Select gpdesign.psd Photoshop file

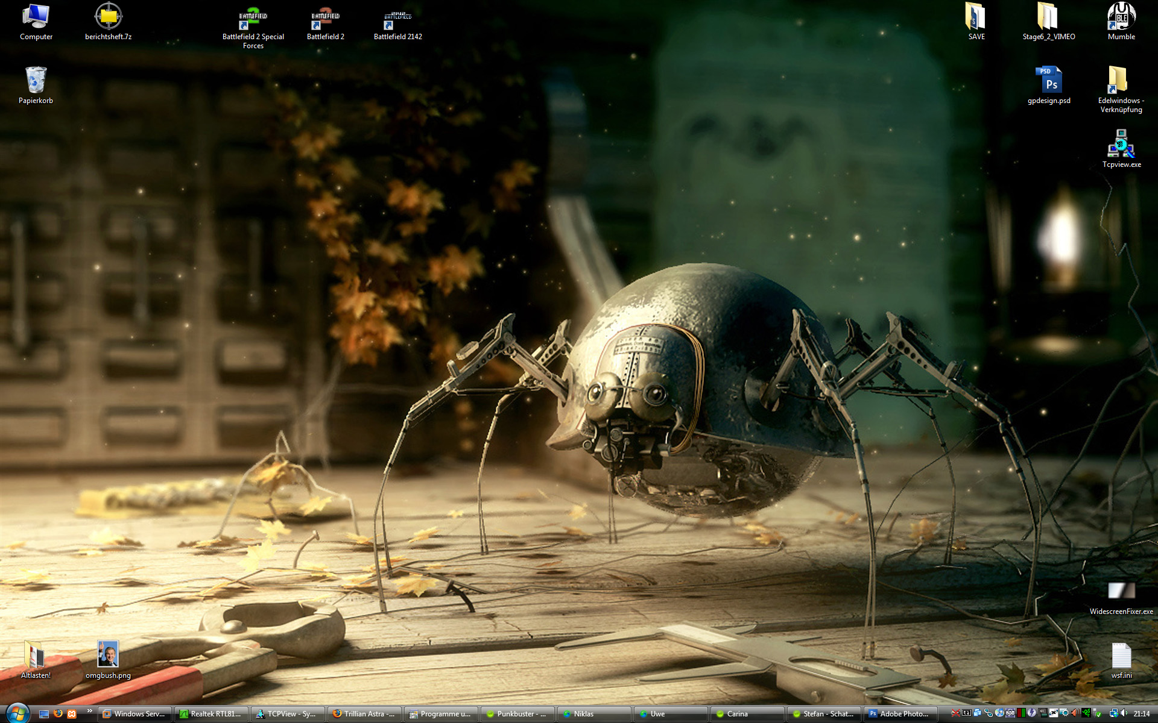click(x=1049, y=86)
